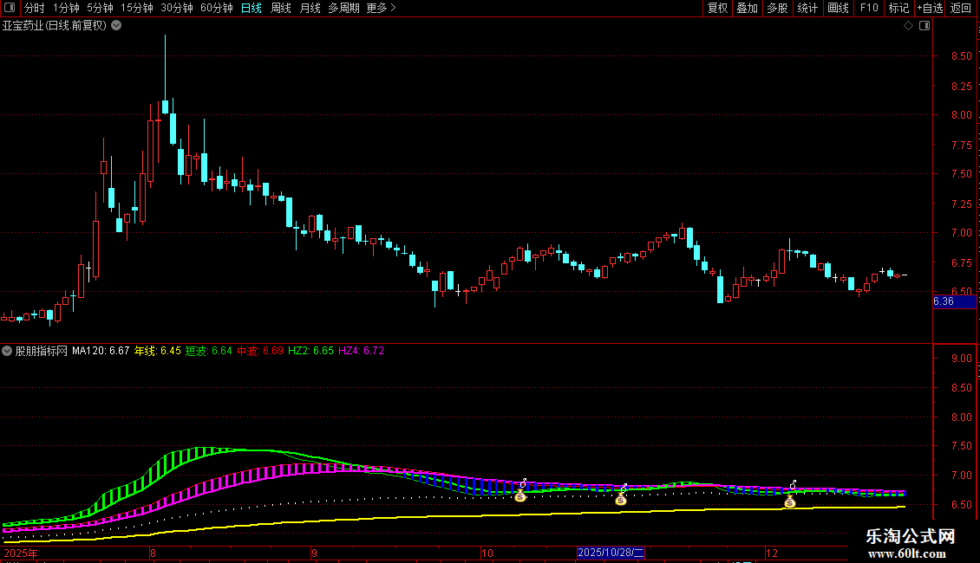Click the 2025/10/28 date label
The width and height of the screenshot is (980, 563).
(x=611, y=553)
